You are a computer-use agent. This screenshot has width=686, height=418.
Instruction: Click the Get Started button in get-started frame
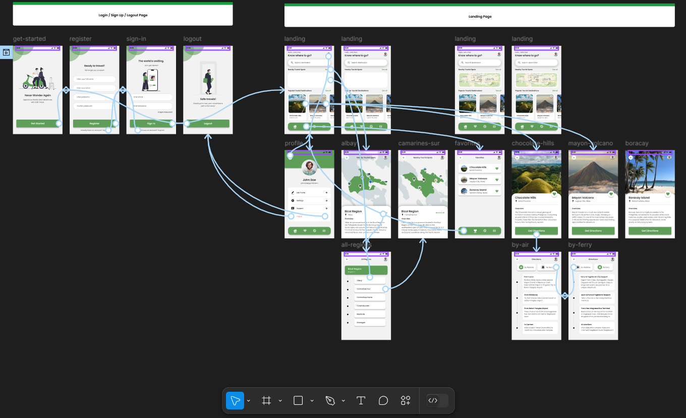click(38, 123)
